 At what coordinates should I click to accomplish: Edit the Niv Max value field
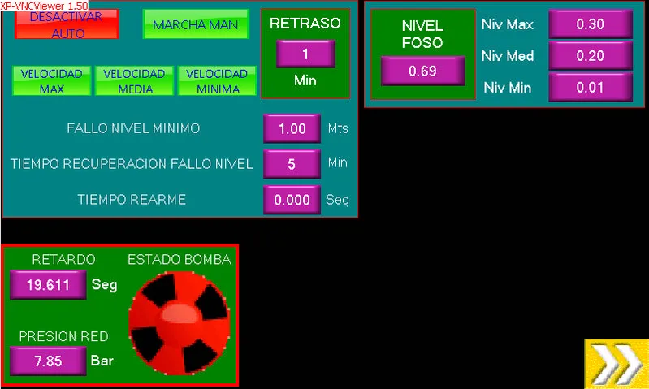590,24
